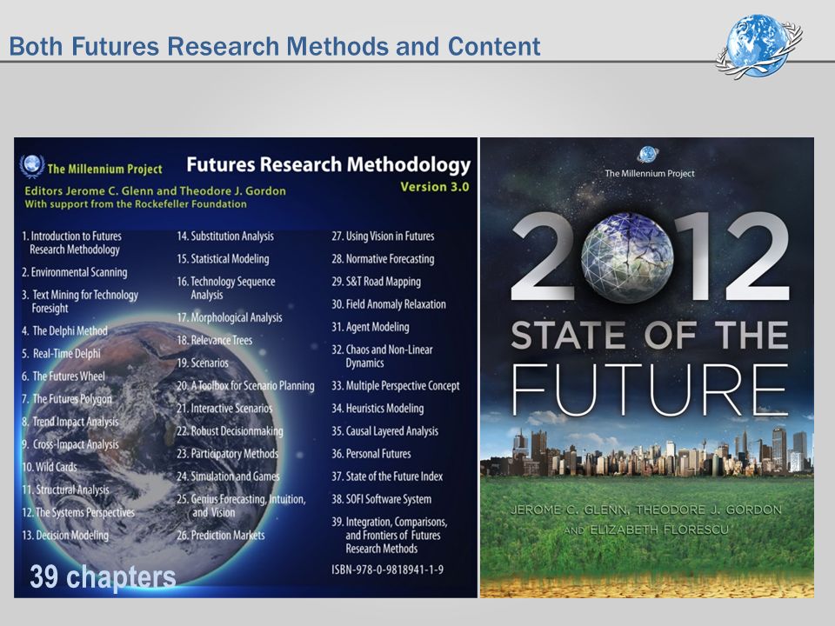Click the geodesic Earth globe in '2012'
835x626 pixels.
click(627, 257)
